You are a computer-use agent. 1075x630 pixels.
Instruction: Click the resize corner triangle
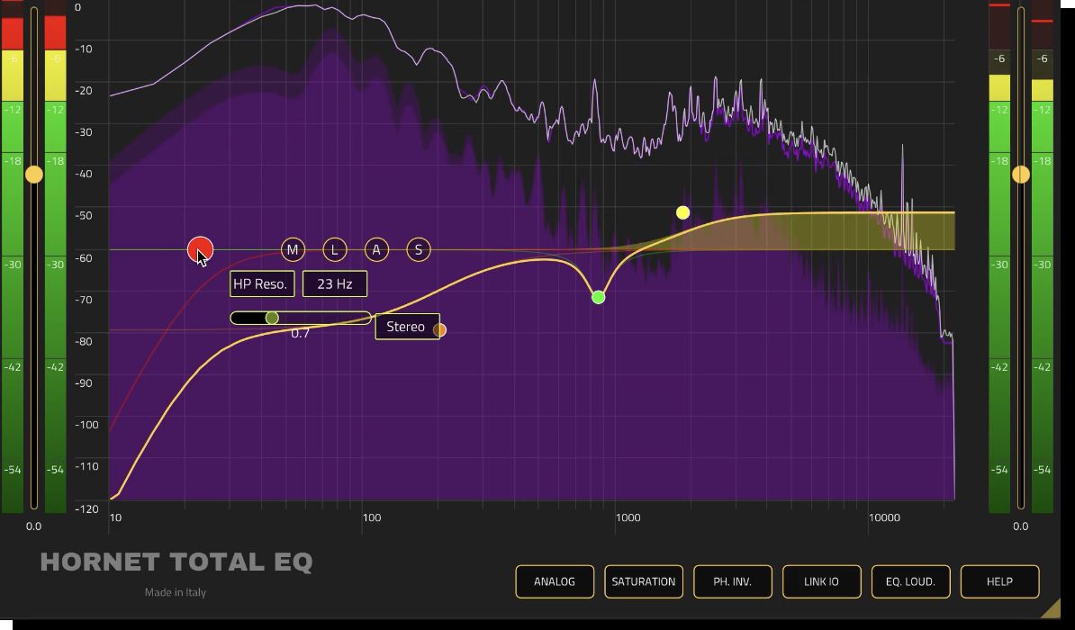(1052, 609)
